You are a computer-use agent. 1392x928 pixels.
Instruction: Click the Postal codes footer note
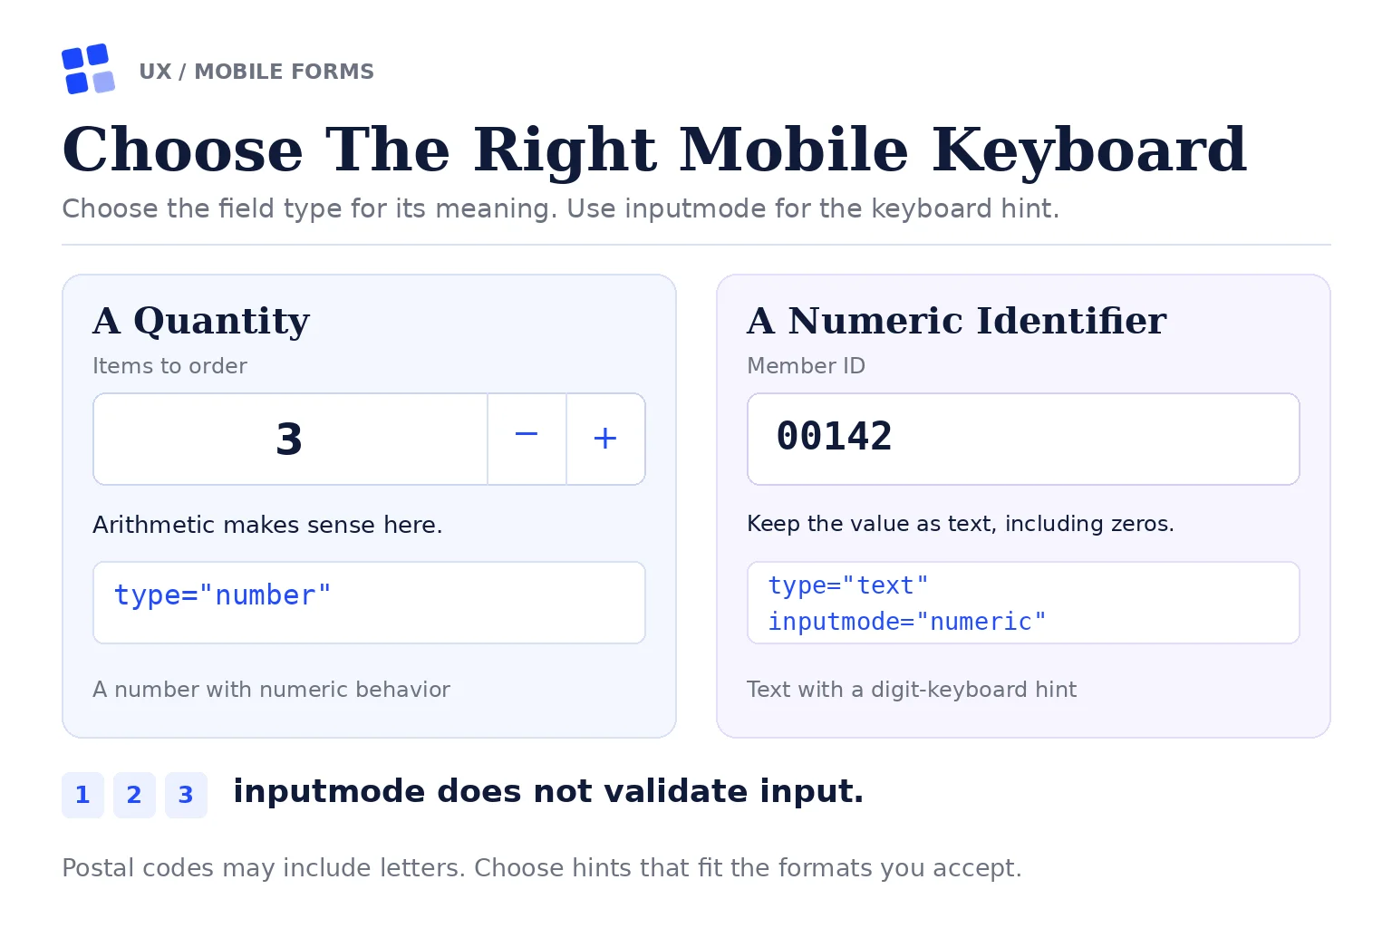[x=542, y=868]
